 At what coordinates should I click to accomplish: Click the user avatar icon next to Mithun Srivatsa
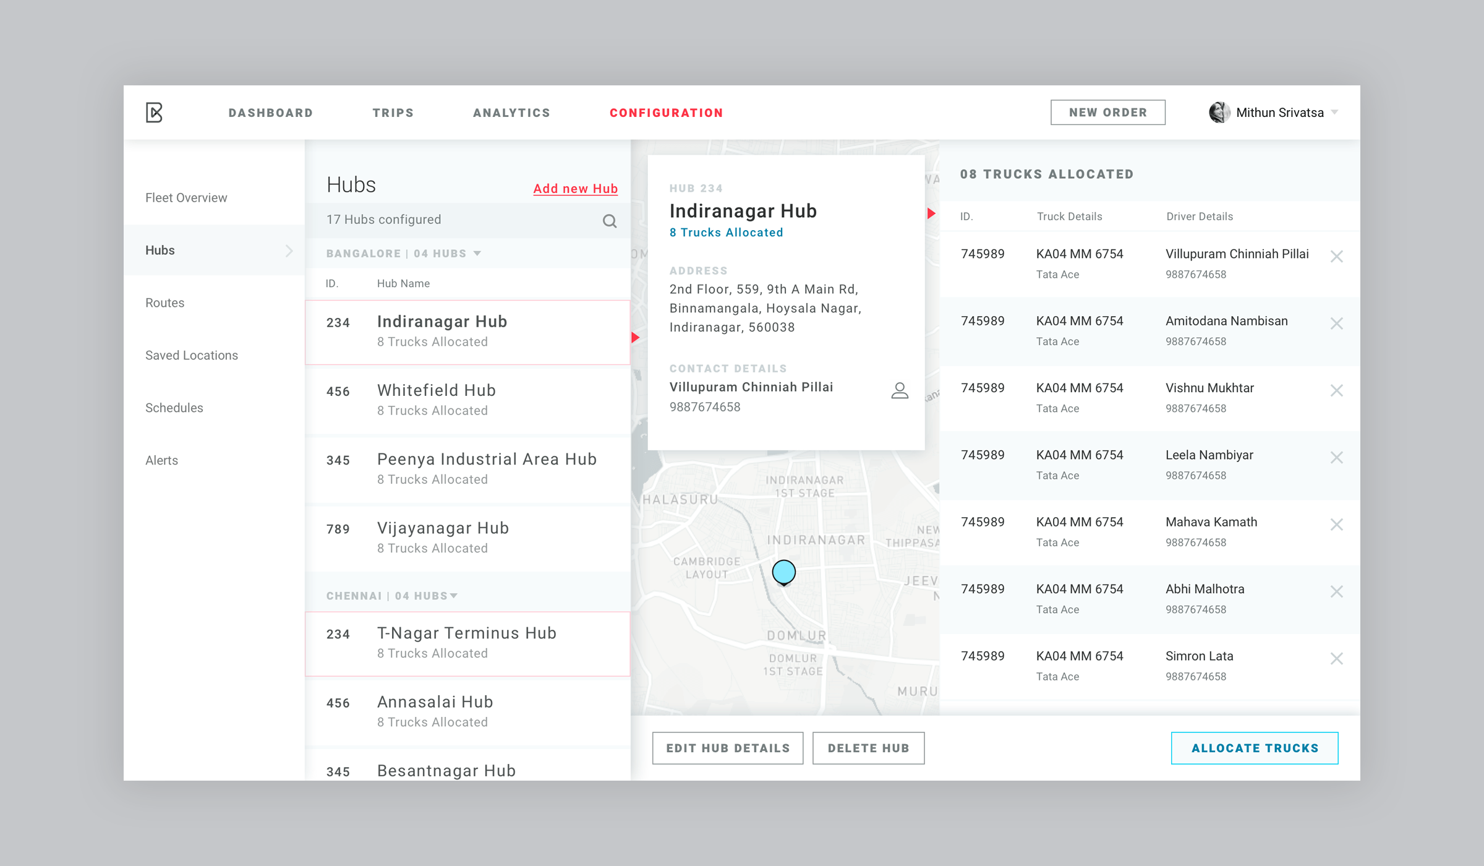click(x=1219, y=111)
